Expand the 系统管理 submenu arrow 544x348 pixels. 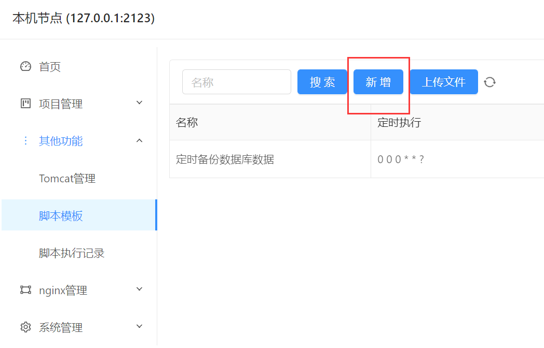(139, 327)
